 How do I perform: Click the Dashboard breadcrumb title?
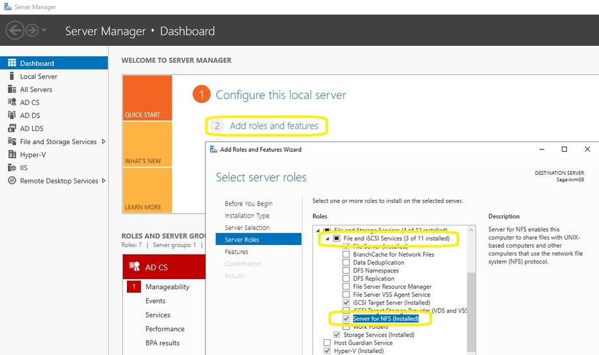pos(187,31)
